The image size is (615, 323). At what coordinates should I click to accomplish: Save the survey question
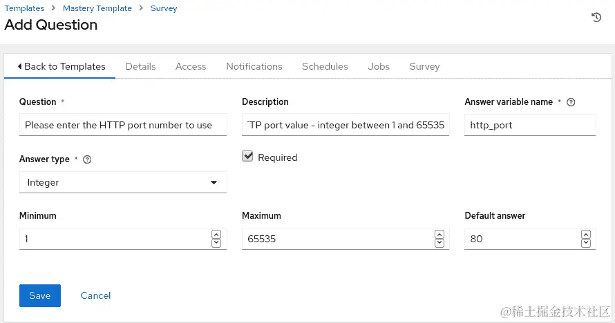[x=40, y=295]
